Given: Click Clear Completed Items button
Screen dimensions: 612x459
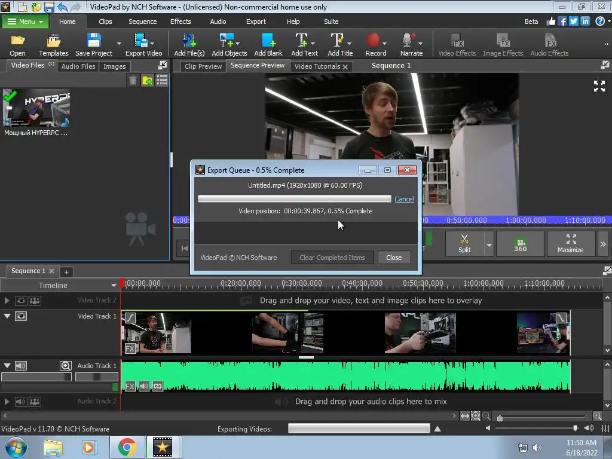Looking at the screenshot, I should [x=332, y=258].
